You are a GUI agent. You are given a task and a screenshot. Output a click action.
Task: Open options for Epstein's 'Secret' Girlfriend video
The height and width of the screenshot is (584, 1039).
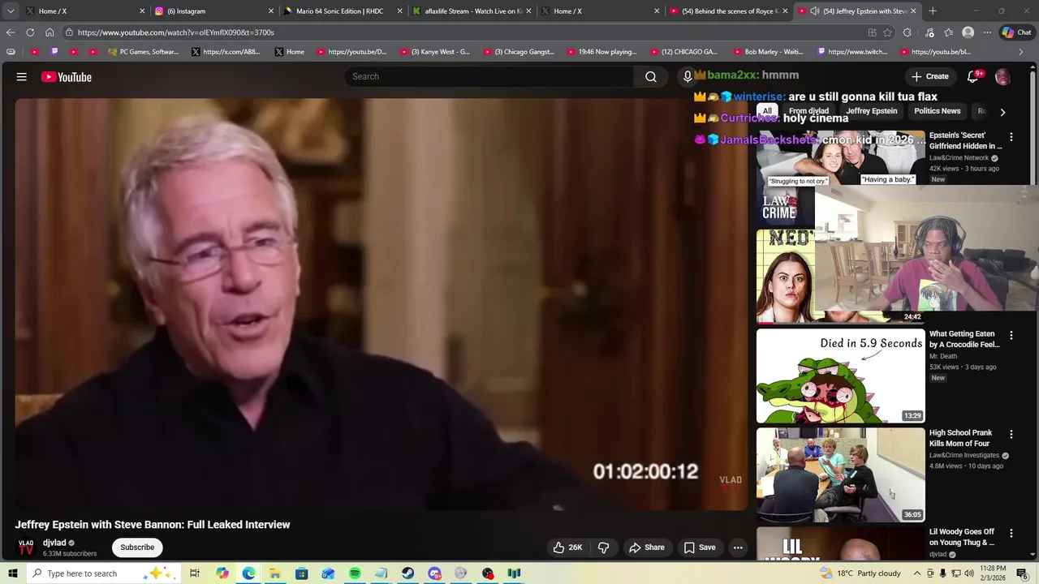pos(1011,137)
